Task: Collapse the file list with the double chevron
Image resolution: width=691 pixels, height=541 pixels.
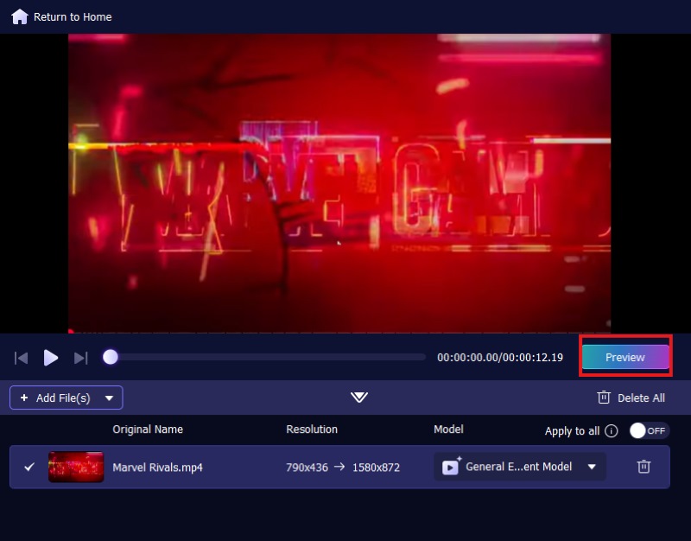Action: [x=358, y=398]
